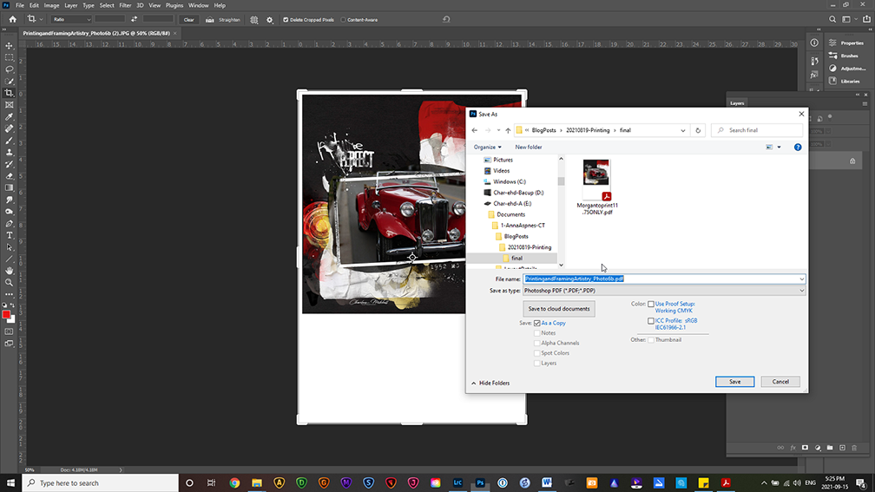Click refresh in Save As dialog
The image size is (875, 492).
[698, 130]
